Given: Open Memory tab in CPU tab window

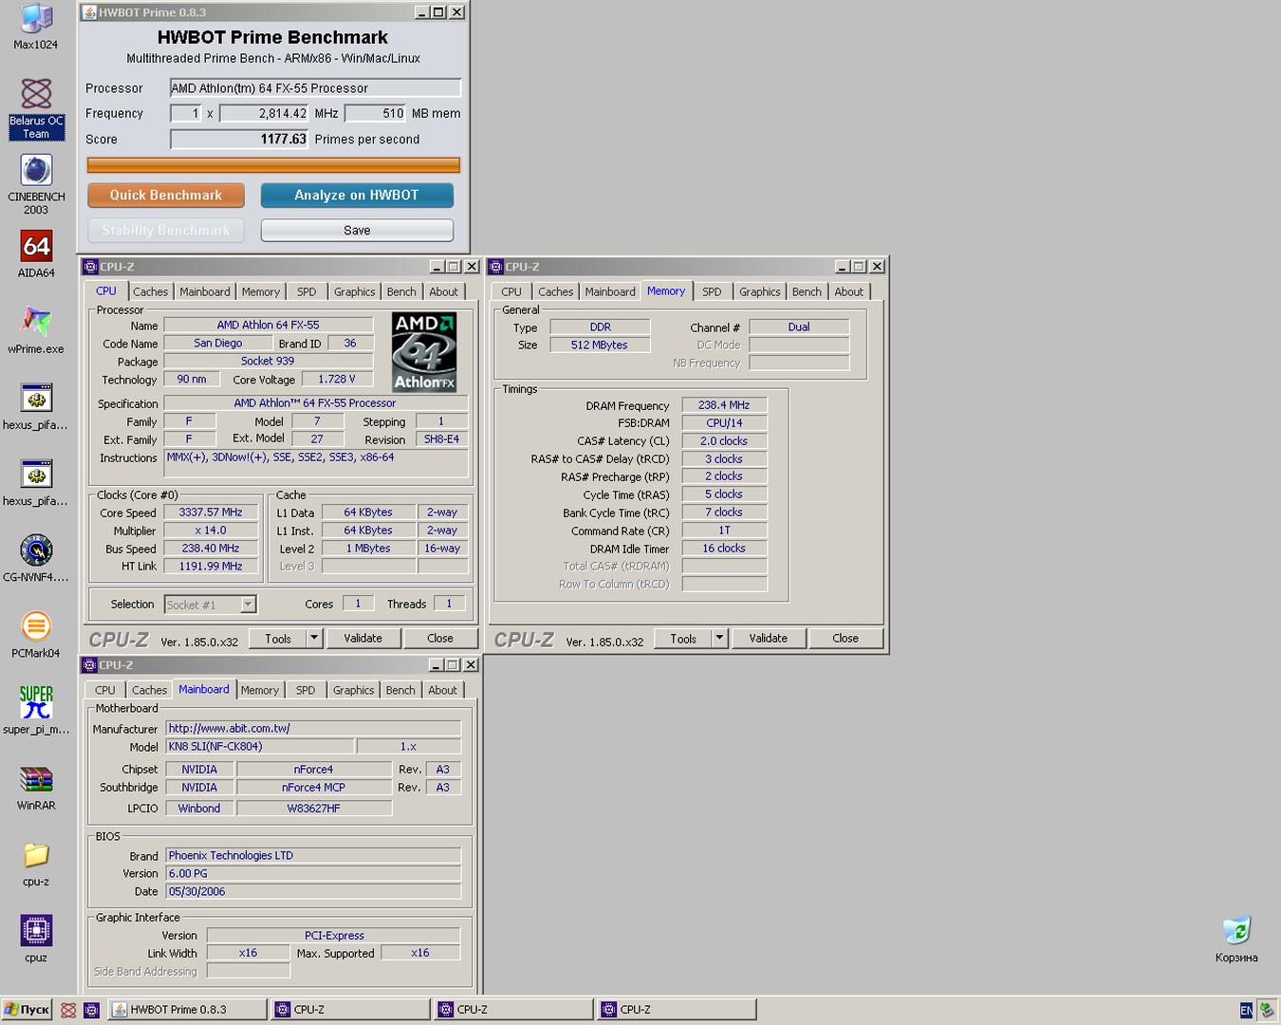Looking at the screenshot, I should point(261,292).
